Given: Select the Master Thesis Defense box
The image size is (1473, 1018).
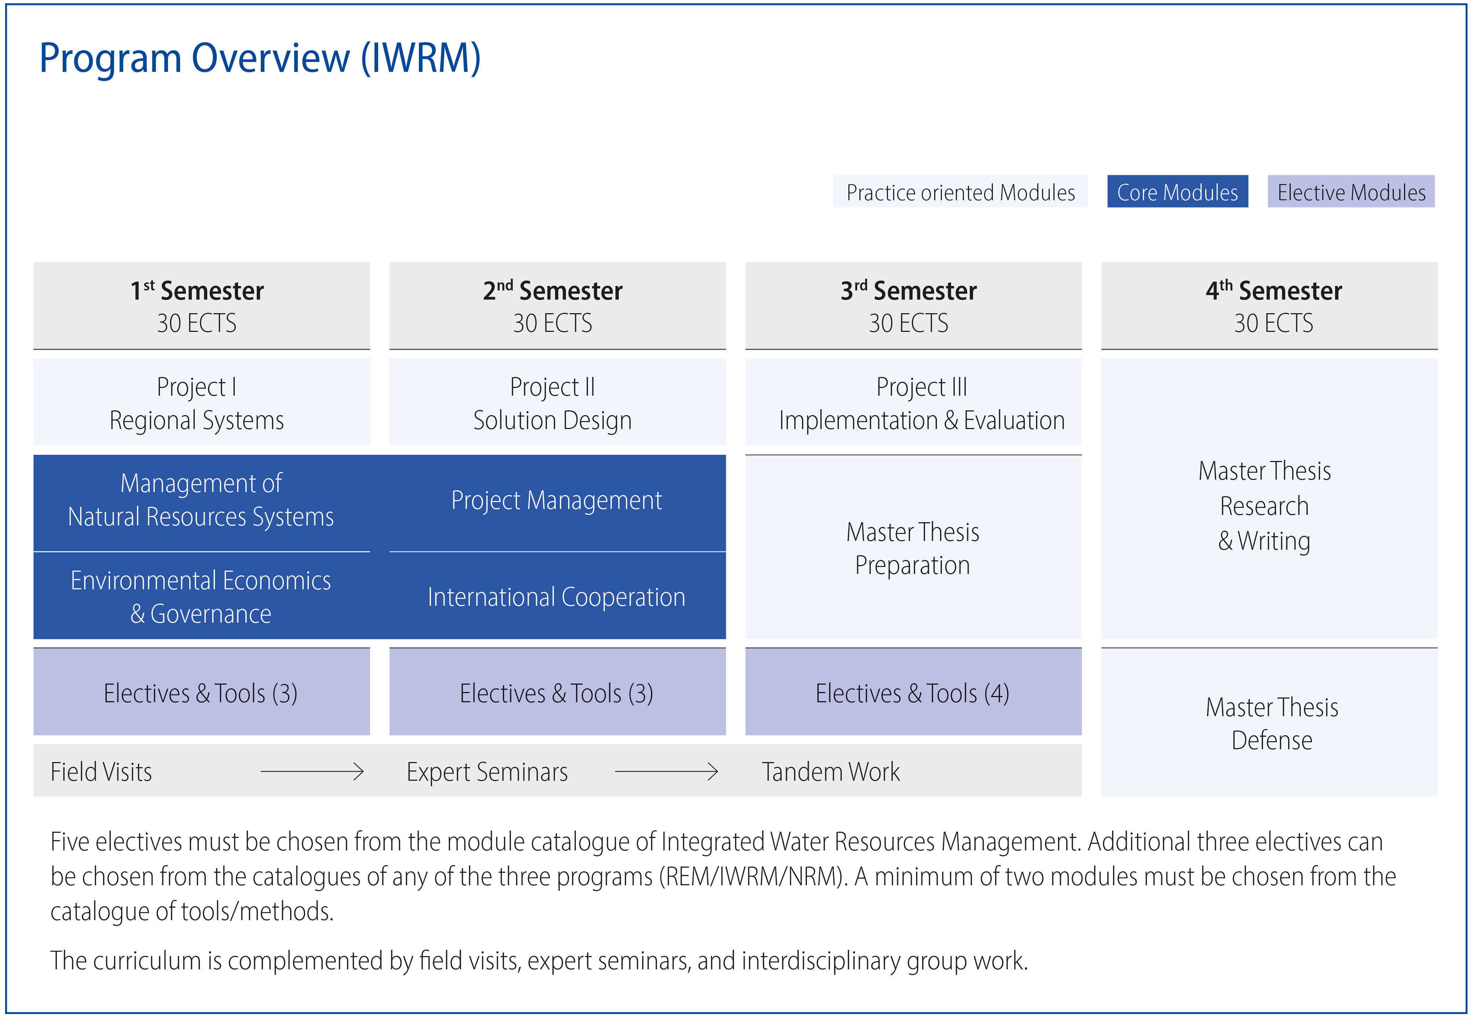Looking at the screenshot, I should coord(1269,722).
